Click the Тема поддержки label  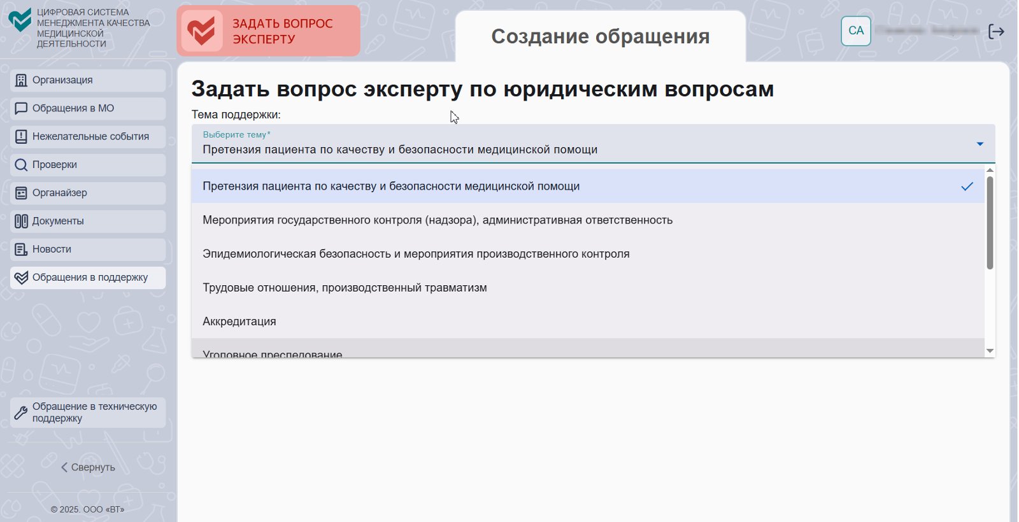(236, 115)
